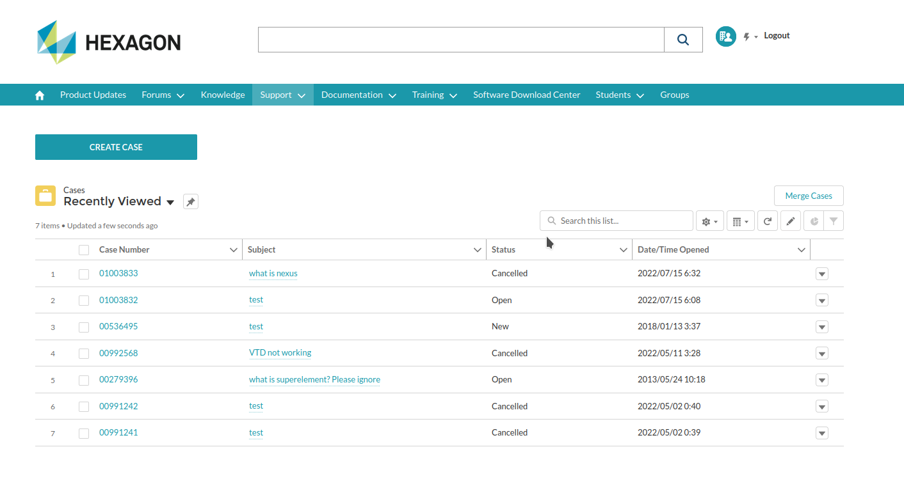The width and height of the screenshot is (904, 495).
Task: Open case number 00992568
Action: click(x=118, y=353)
